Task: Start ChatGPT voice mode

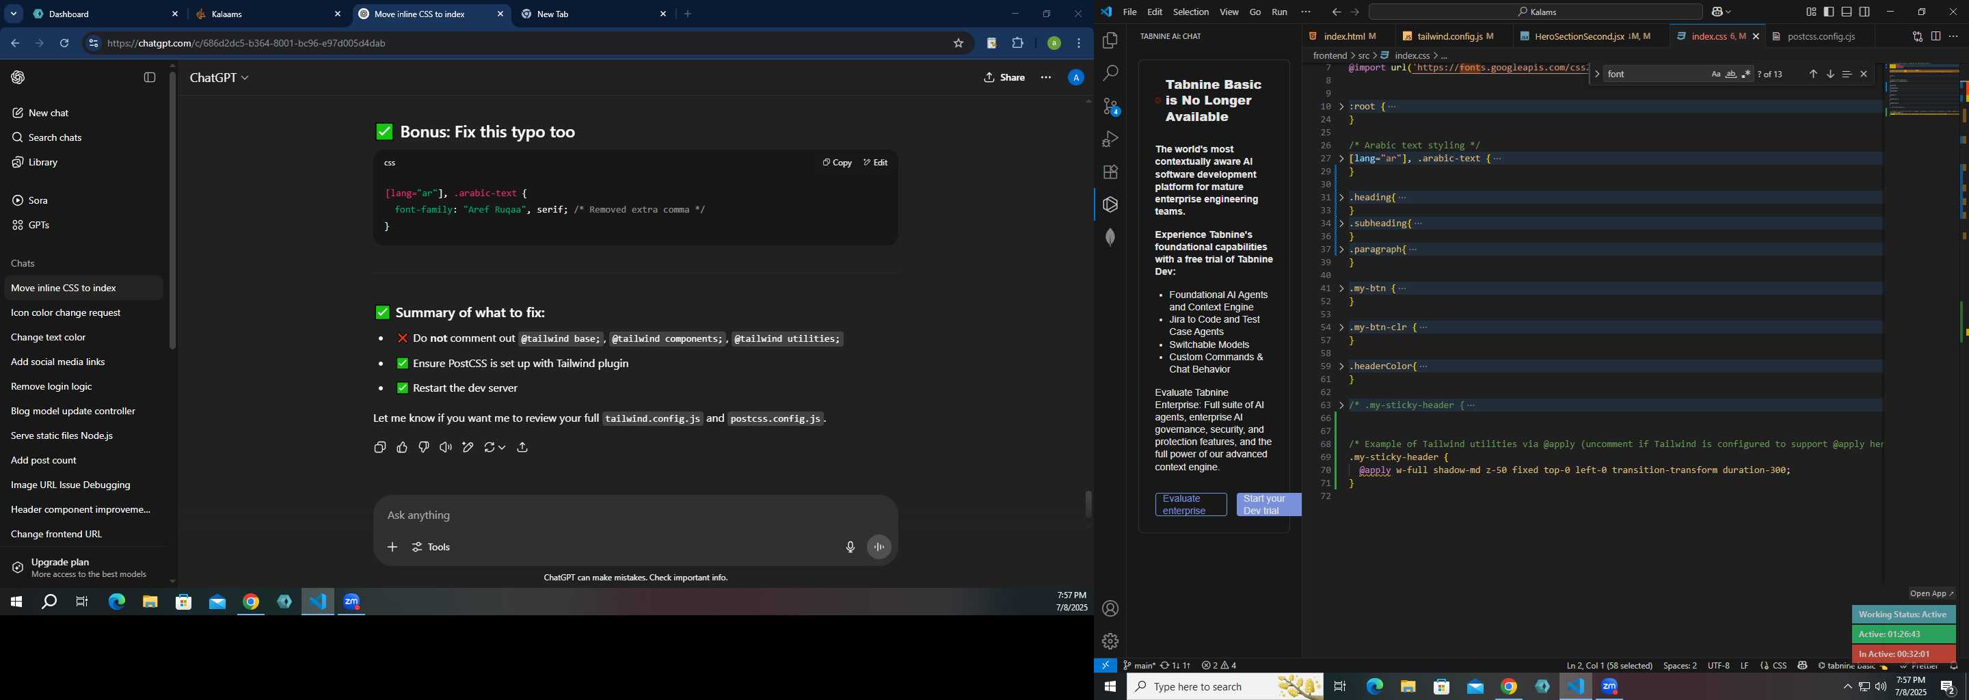Action: point(880,547)
